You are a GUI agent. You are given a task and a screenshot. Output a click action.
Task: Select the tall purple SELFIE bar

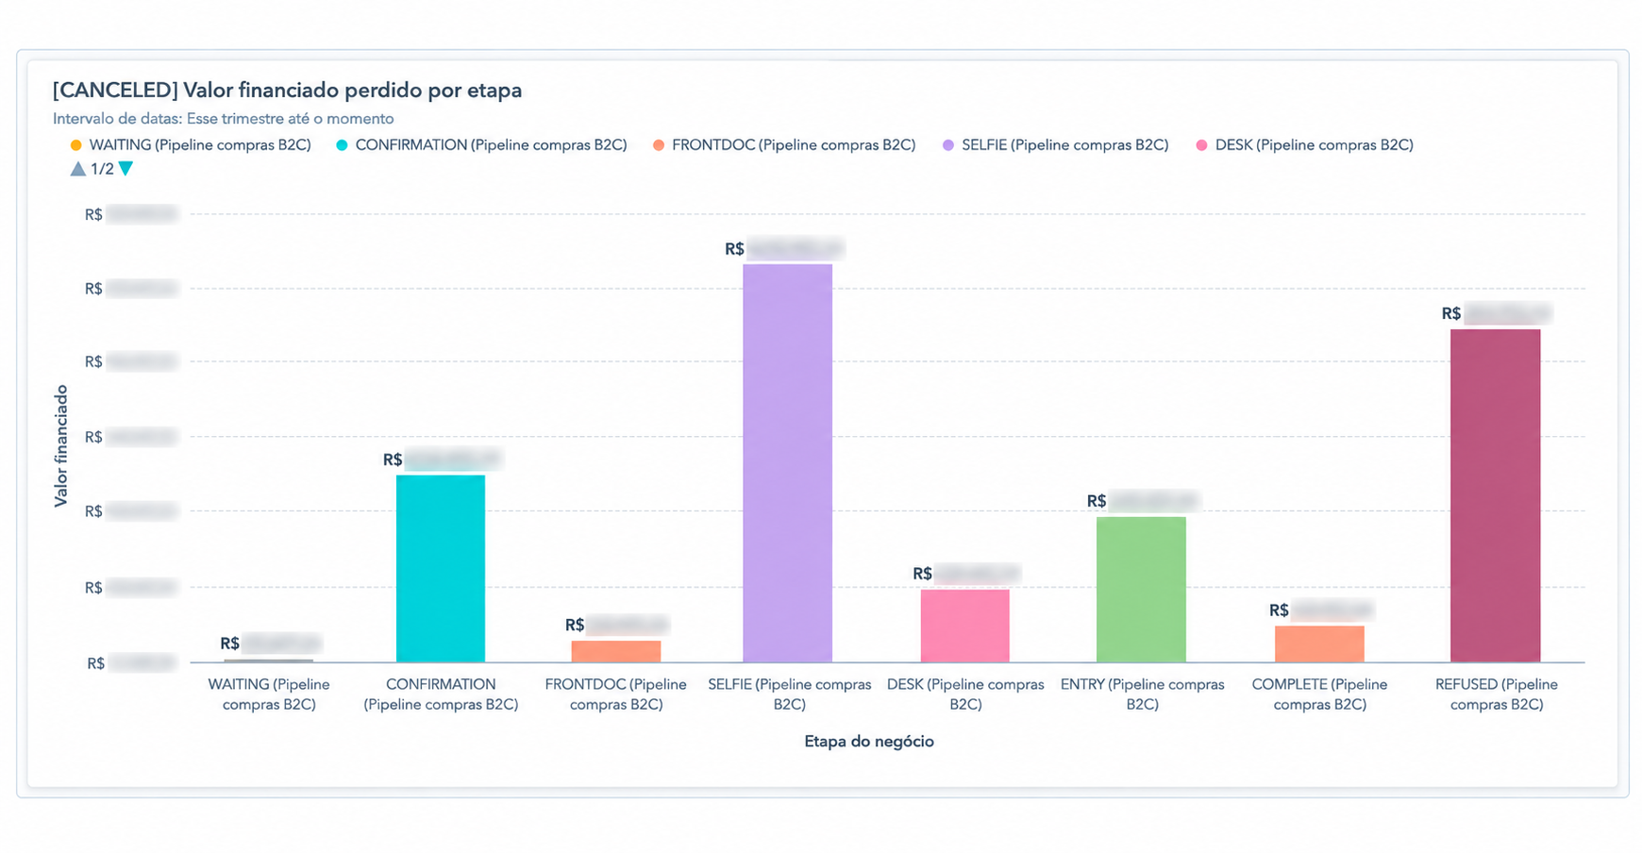coord(788,462)
